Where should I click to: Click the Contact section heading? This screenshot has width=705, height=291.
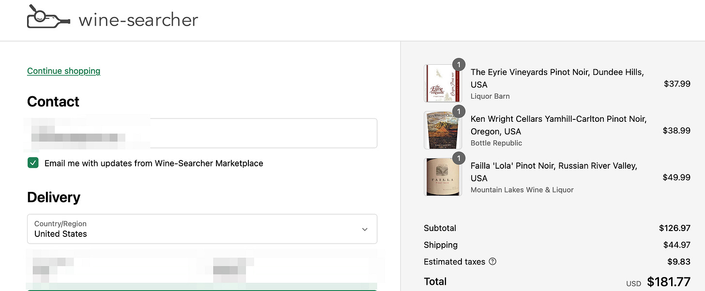(53, 102)
